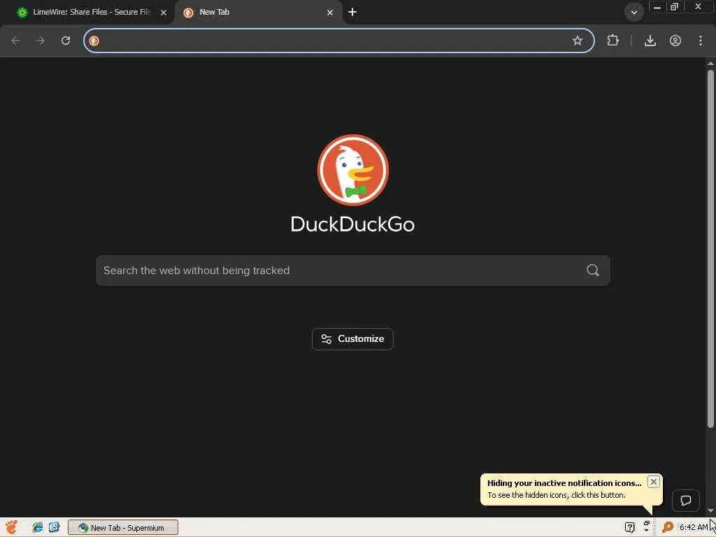
Task: Click the page vertical scrollbar thumb
Action: [x=710, y=249]
